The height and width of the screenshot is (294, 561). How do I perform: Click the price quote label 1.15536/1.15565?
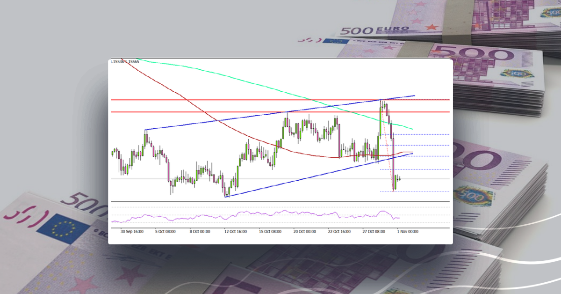[x=123, y=61]
